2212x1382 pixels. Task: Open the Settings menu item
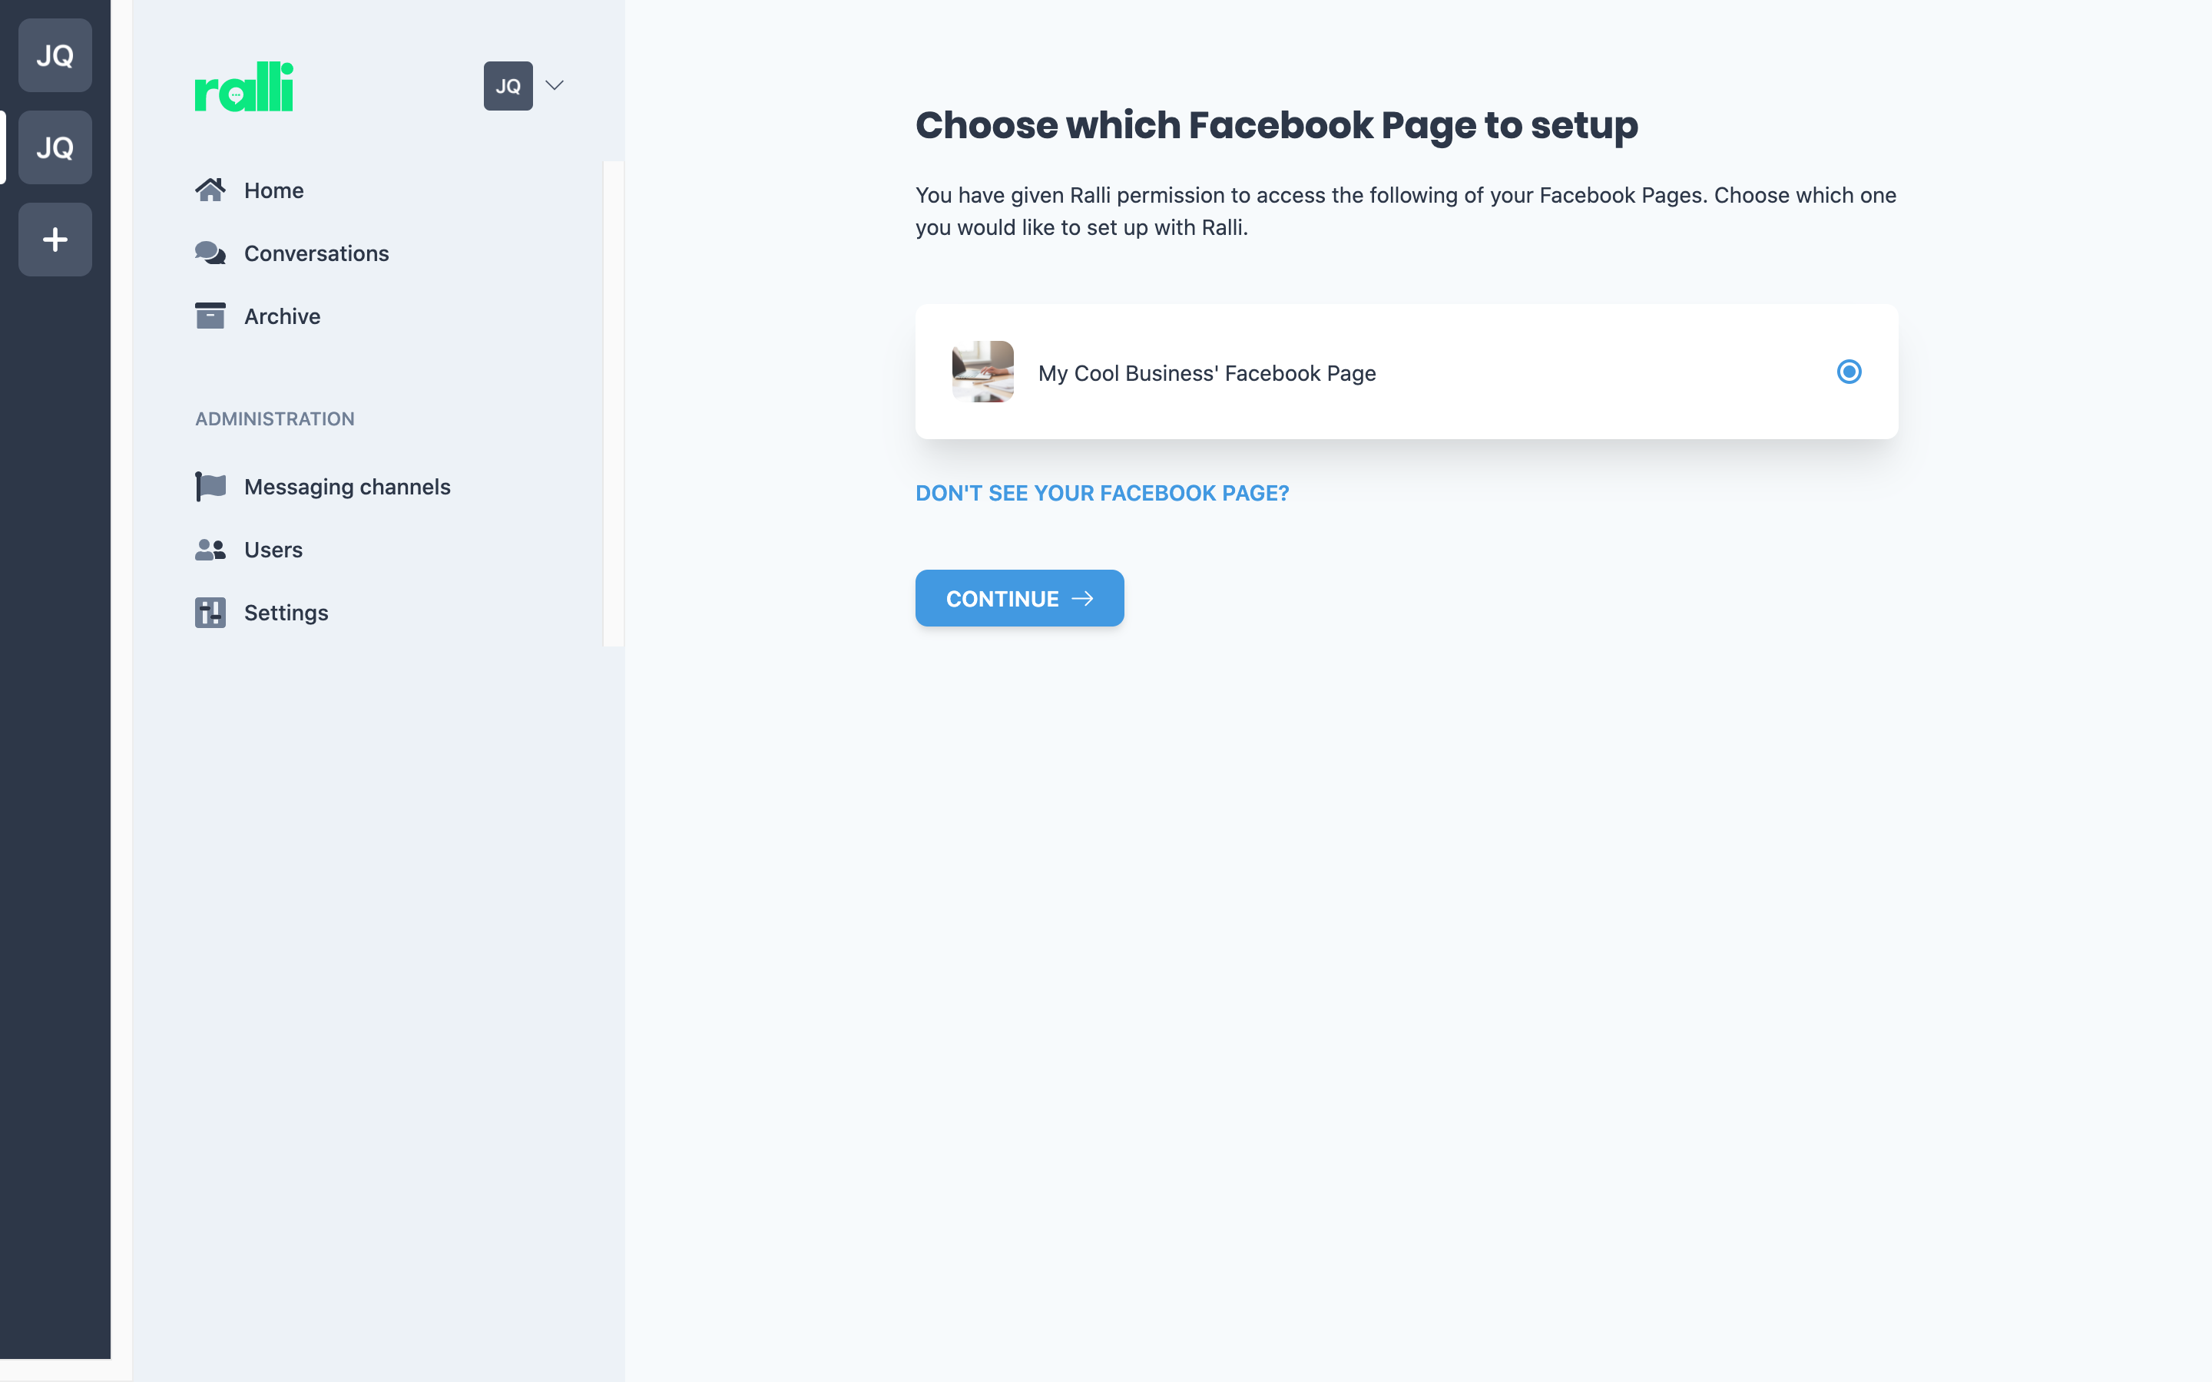coord(261,613)
